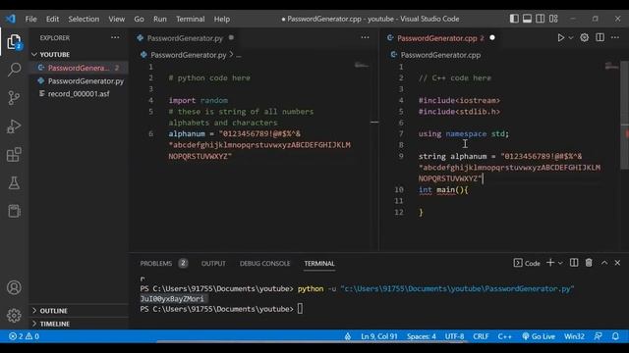Open the Search view in activity bar
The image size is (629, 353).
(14, 70)
